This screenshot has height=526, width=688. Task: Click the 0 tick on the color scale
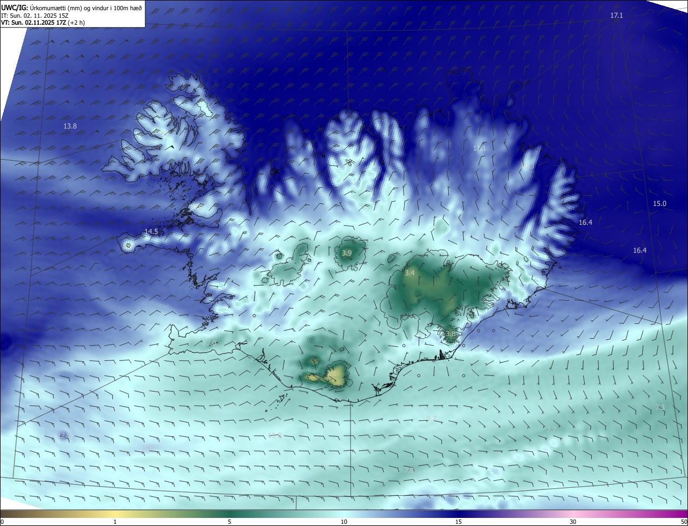pyautogui.click(x=2, y=522)
